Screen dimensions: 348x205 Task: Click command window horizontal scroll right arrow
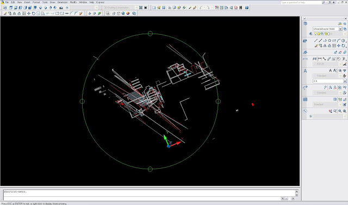click(x=293, y=198)
